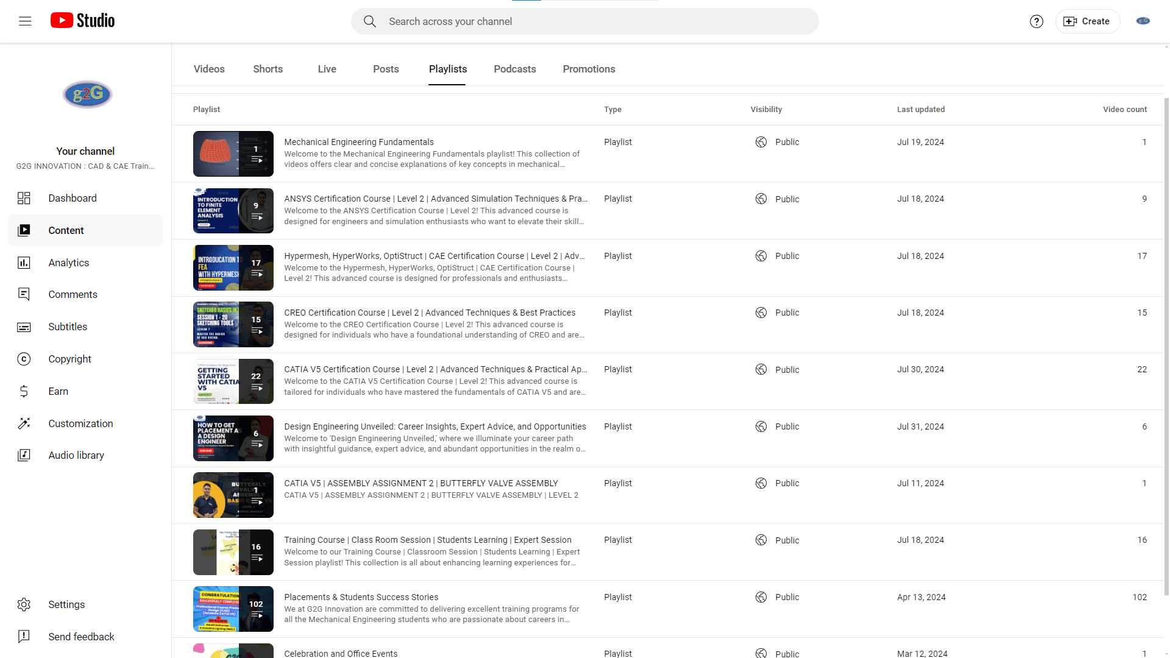Select the Playlists tab
Image resolution: width=1170 pixels, height=658 pixels.
448,69
